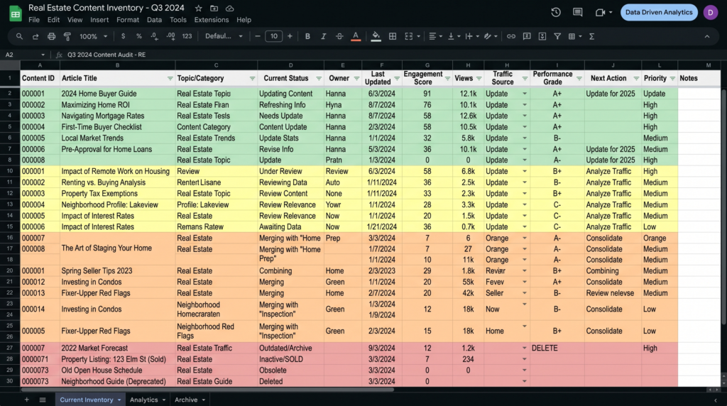The height and width of the screenshot is (406, 727).
Task: Click the document title Real Estate Content Inventory
Action: [106, 8]
